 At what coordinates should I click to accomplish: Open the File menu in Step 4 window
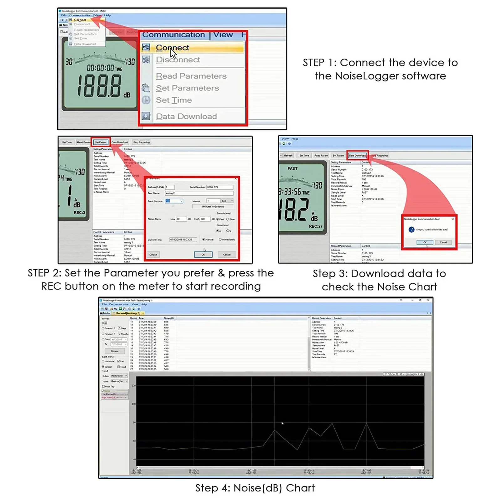(104, 304)
